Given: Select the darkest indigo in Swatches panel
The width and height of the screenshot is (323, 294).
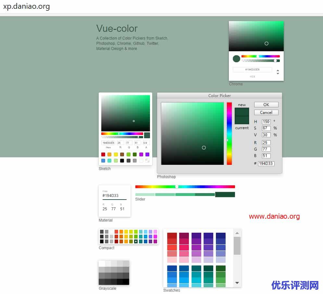Looking at the screenshot, I should click(x=221, y=236).
